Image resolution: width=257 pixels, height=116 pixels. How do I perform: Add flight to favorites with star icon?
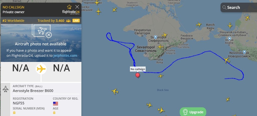(x=69, y=7)
